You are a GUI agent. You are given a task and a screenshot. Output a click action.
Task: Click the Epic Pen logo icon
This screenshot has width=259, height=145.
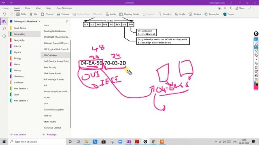(x=256, y=34)
